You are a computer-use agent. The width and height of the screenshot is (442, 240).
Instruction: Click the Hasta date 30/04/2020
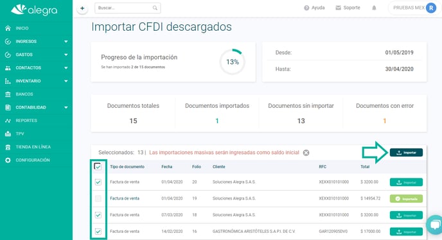399,69
